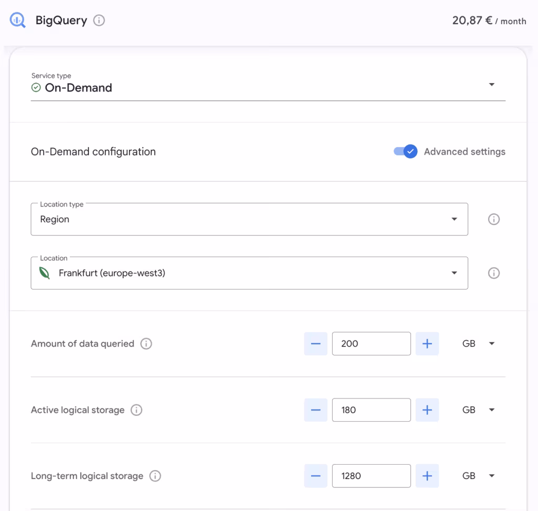Click info icon for Long-term logical storage

click(155, 476)
